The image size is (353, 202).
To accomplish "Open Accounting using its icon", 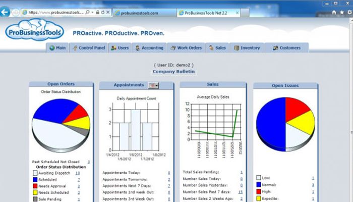I will pos(137,48).
